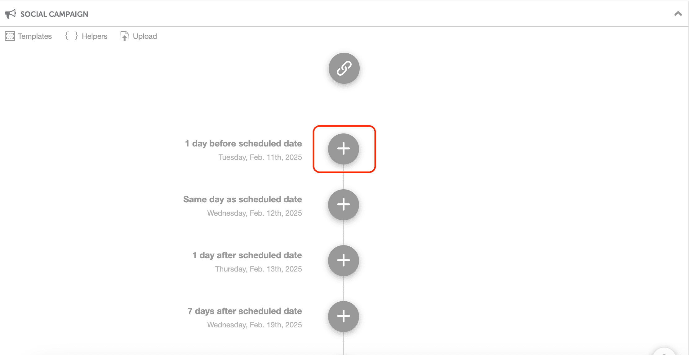Screen dimensions: 689x355
Task: Click the Upload file icon
Action: click(x=124, y=36)
